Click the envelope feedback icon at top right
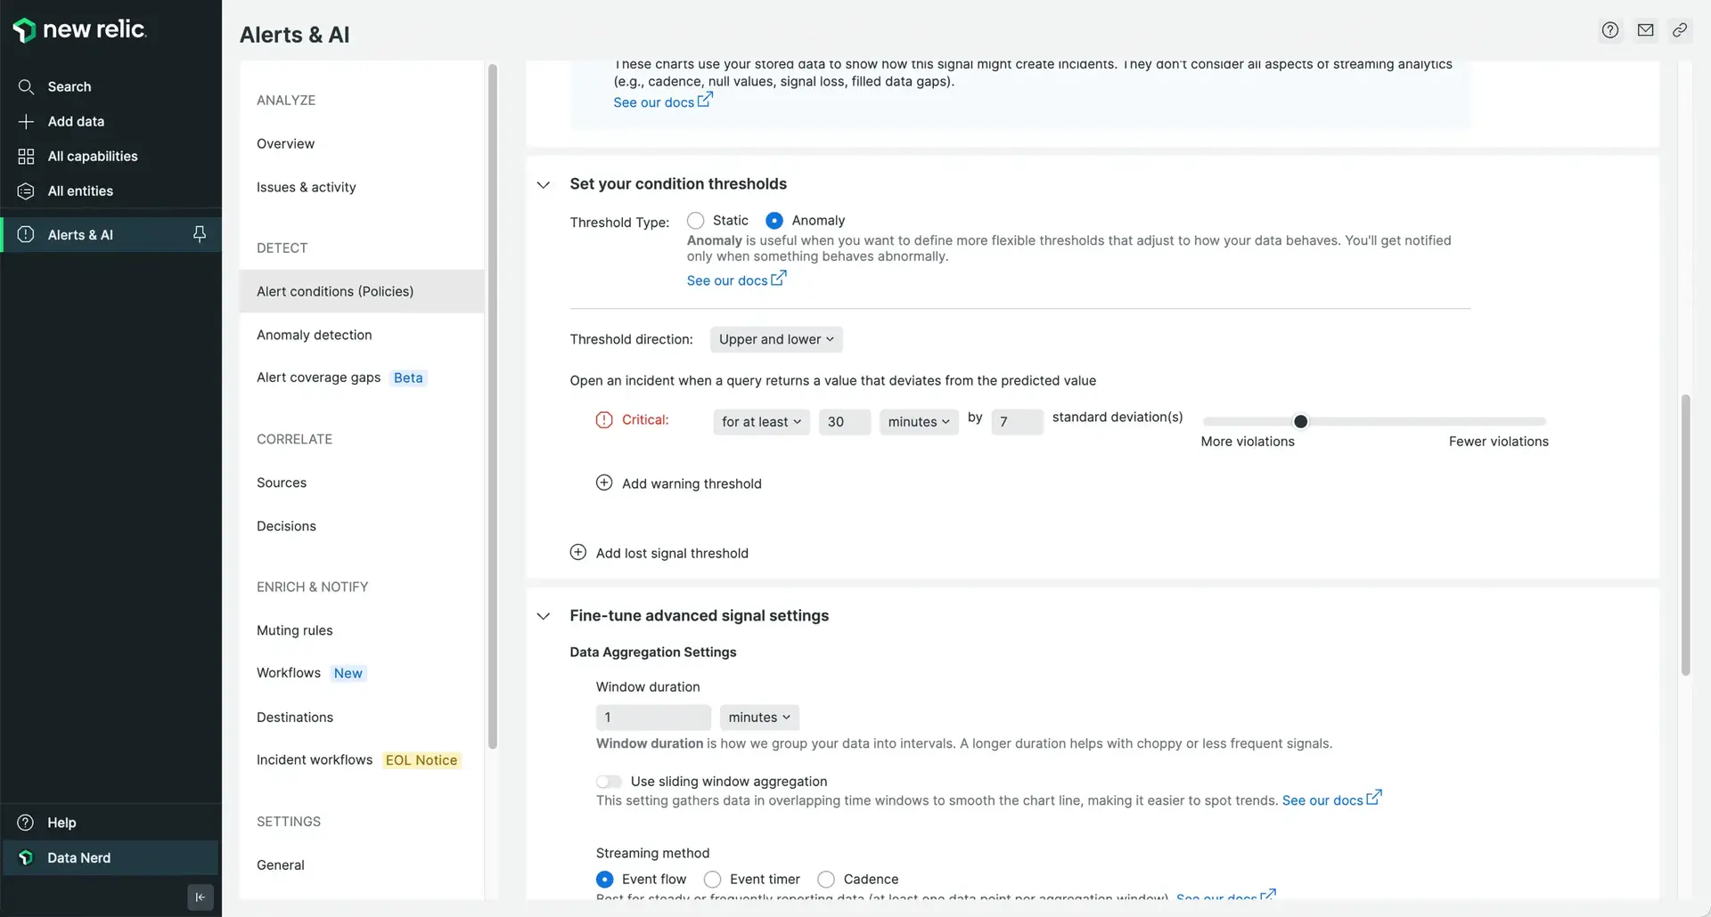Screen dimensions: 1711x917 coord(1646,30)
